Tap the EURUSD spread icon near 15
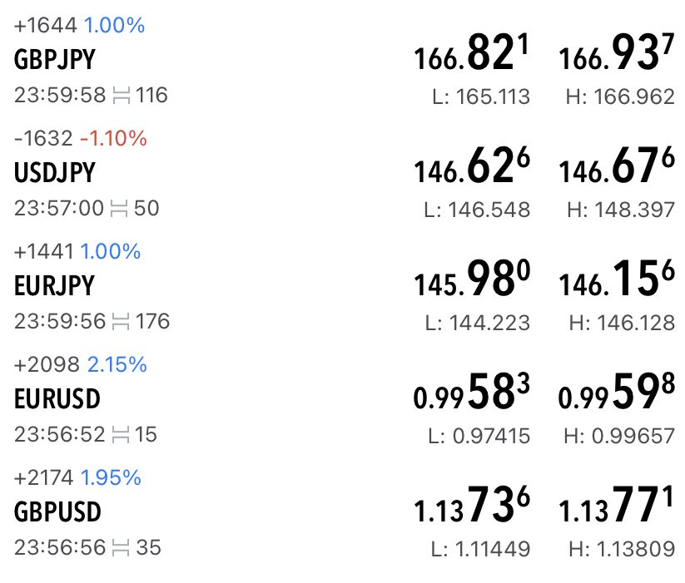685x583 pixels. (x=121, y=435)
